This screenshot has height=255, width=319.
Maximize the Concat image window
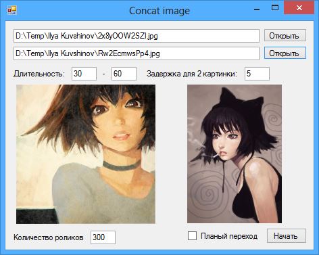pyautogui.click(x=275, y=8)
